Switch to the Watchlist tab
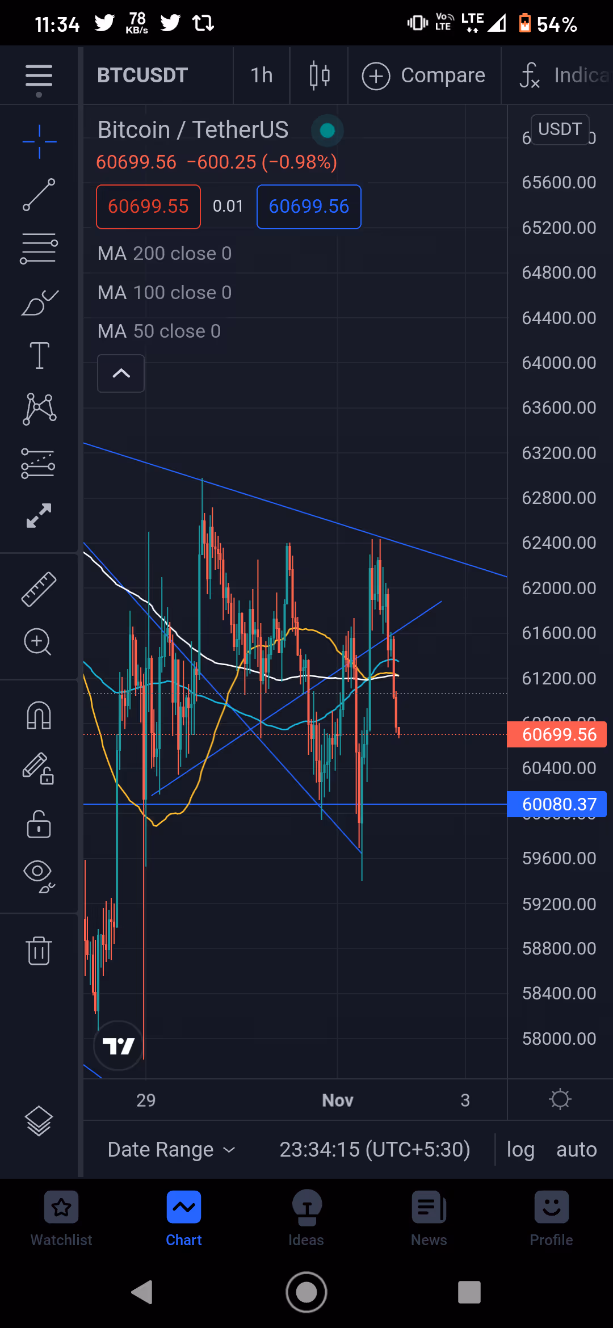This screenshot has height=1328, width=613. pyautogui.click(x=61, y=1218)
